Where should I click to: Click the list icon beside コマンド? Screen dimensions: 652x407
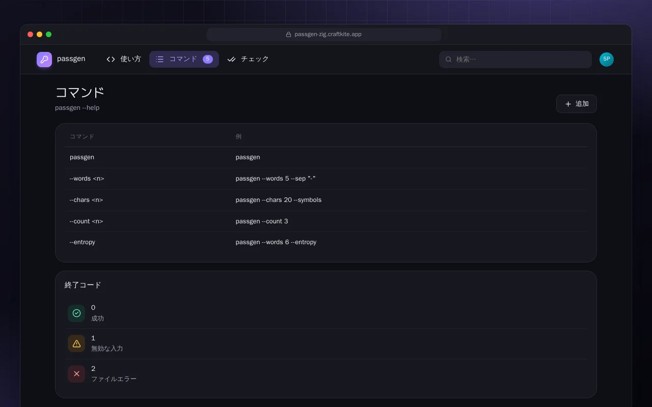click(x=159, y=60)
